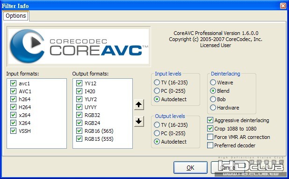Toggle UYVY output format checkbox
Viewport: 289px width, 179px height.
point(79,107)
